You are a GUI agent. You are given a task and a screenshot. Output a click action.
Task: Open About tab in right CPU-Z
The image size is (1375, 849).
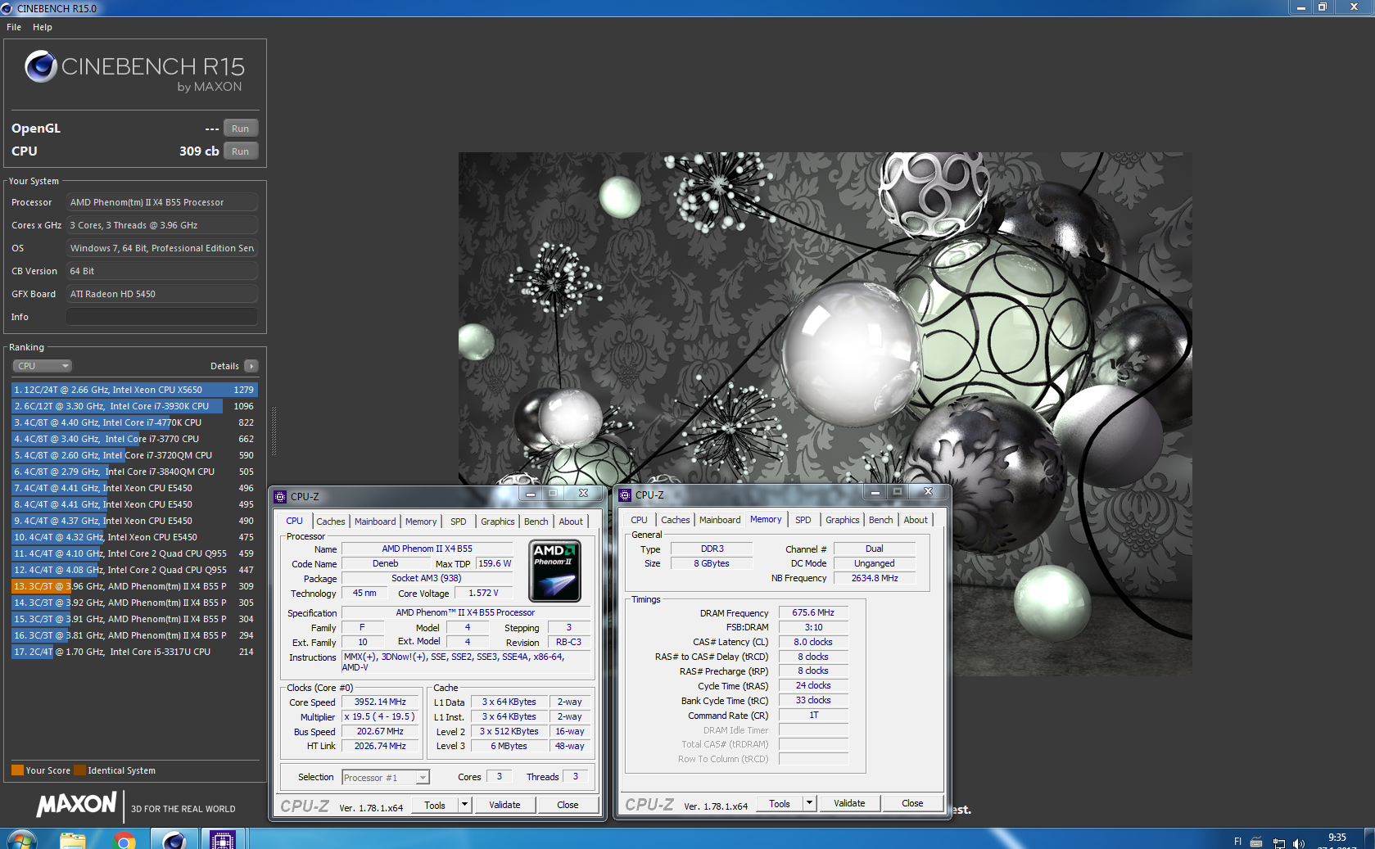[x=916, y=520]
